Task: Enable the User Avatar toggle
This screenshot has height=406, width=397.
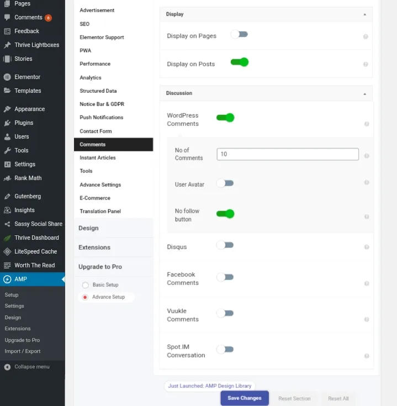Action: (225, 183)
